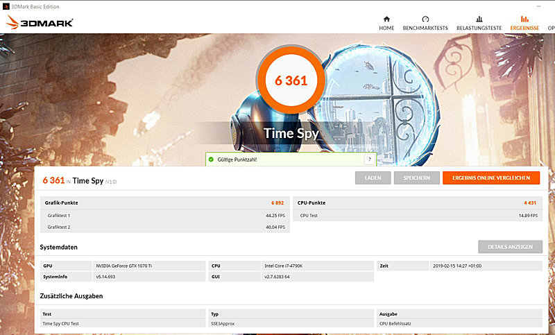Viewport: 555px width, 335px height.
Task: Click the CPU score 4 431
Action: (x=530, y=203)
